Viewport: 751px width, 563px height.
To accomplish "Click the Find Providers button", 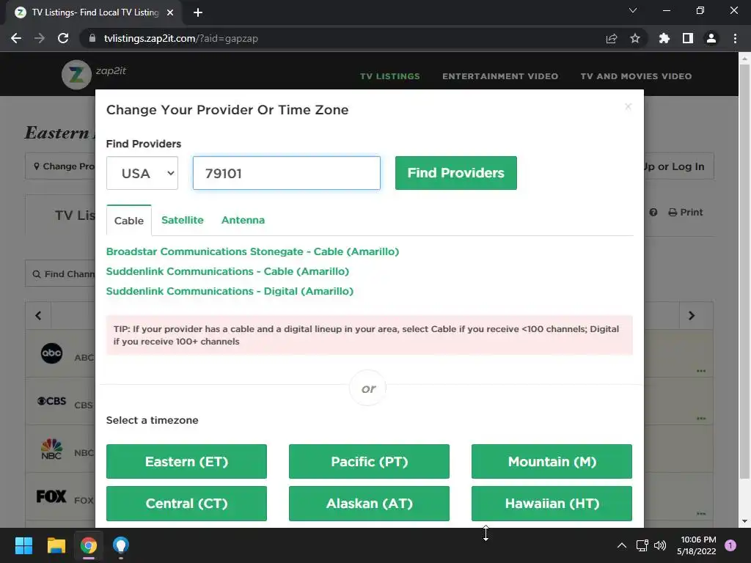I will (456, 173).
